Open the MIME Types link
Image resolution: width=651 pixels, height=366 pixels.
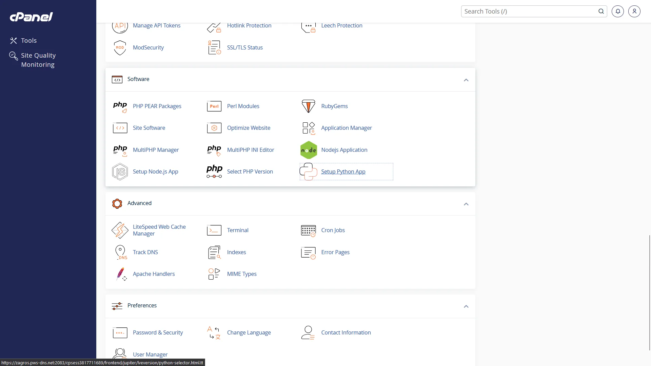[x=242, y=274]
